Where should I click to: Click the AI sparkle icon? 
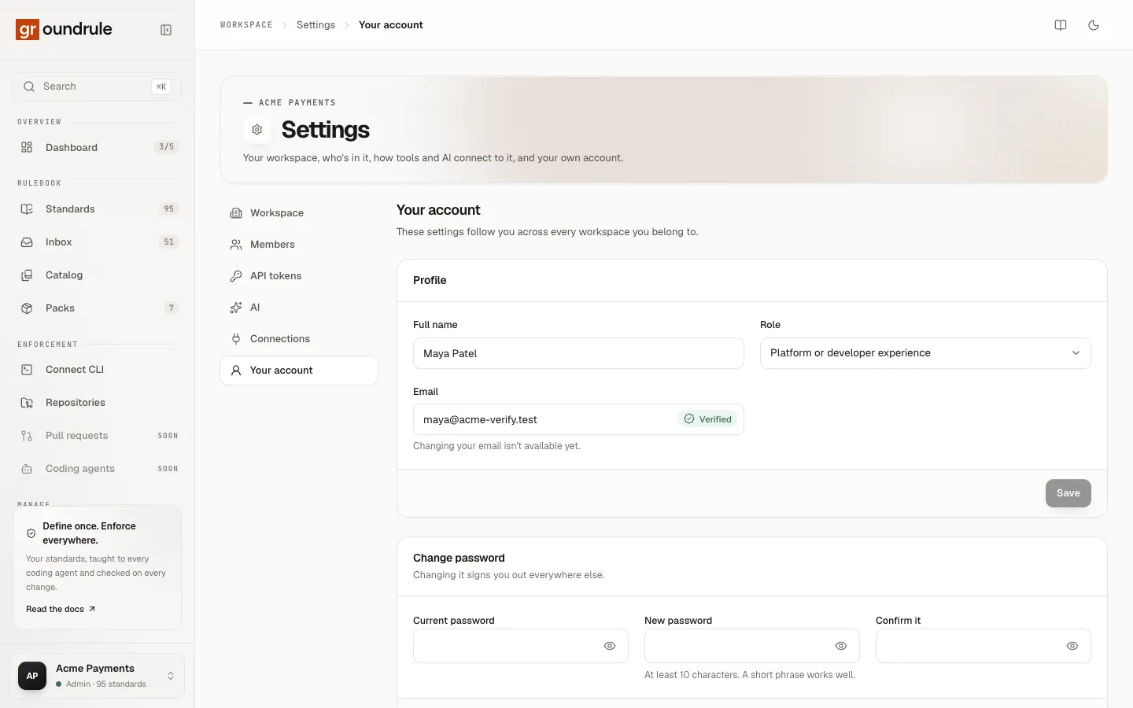pyautogui.click(x=236, y=308)
